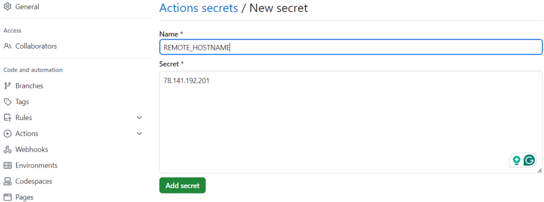Click the Actions play-circle icon
The width and height of the screenshot is (544, 202).
7,134
